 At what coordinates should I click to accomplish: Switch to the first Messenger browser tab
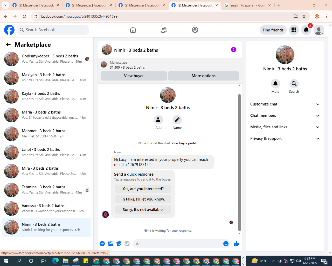pyautogui.click(x=36, y=5)
